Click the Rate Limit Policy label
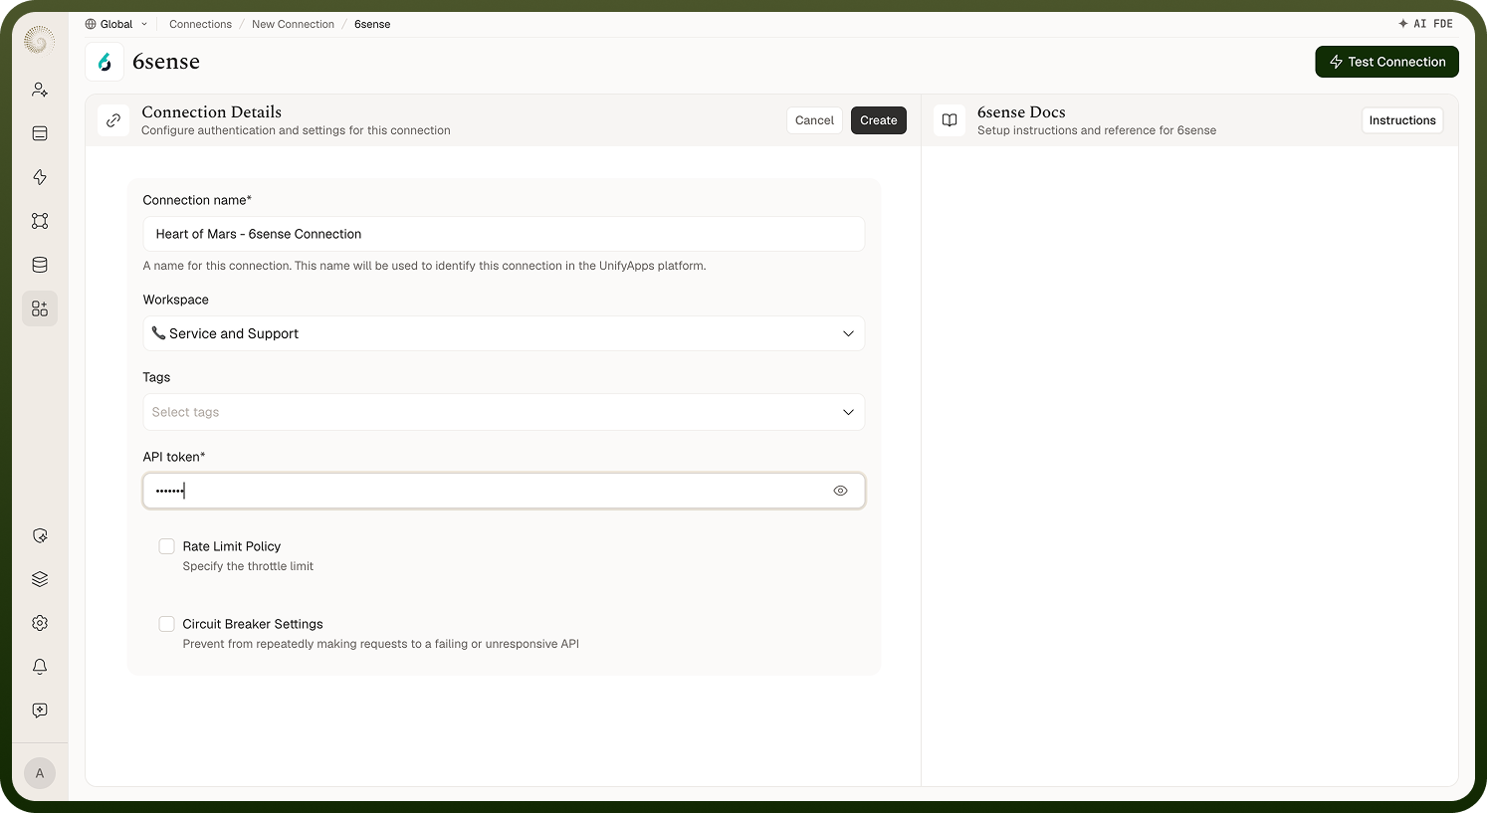The width and height of the screenshot is (1487, 813). pos(232,546)
